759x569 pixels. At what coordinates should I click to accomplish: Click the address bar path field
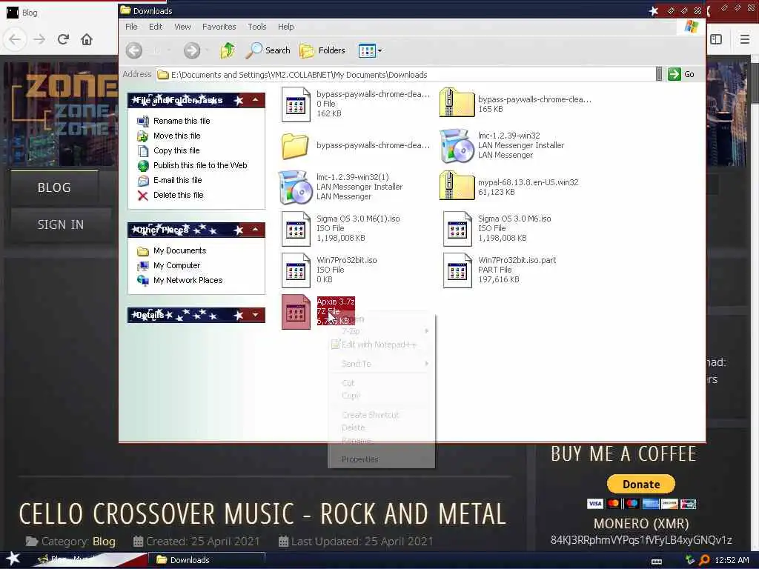pyautogui.click(x=405, y=75)
